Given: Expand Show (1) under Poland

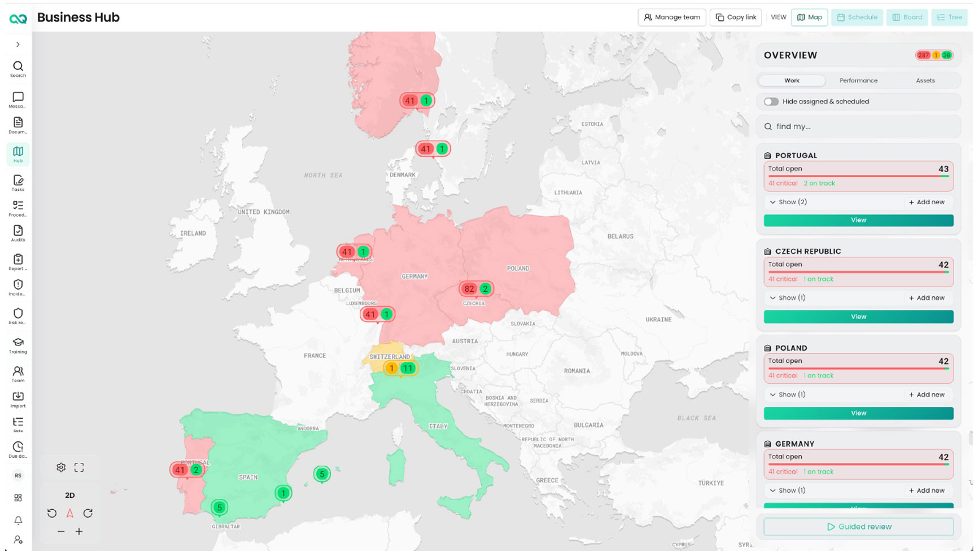Looking at the screenshot, I should tap(787, 395).
